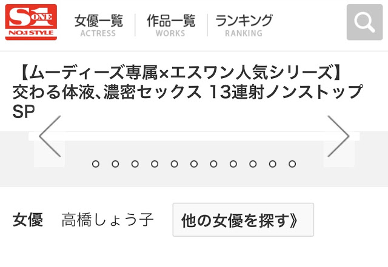The width and height of the screenshot is (388, 267).
Task: Select the third carousel pagination dot
Action: [135, 164]
